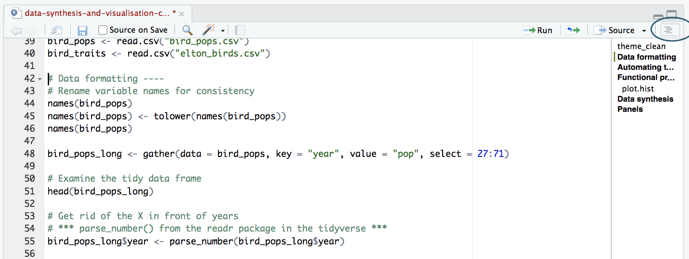The image size is (689, 259).
Task: Collapse the Data formatting section fold arrow
Action: click(x=40, y=79)
